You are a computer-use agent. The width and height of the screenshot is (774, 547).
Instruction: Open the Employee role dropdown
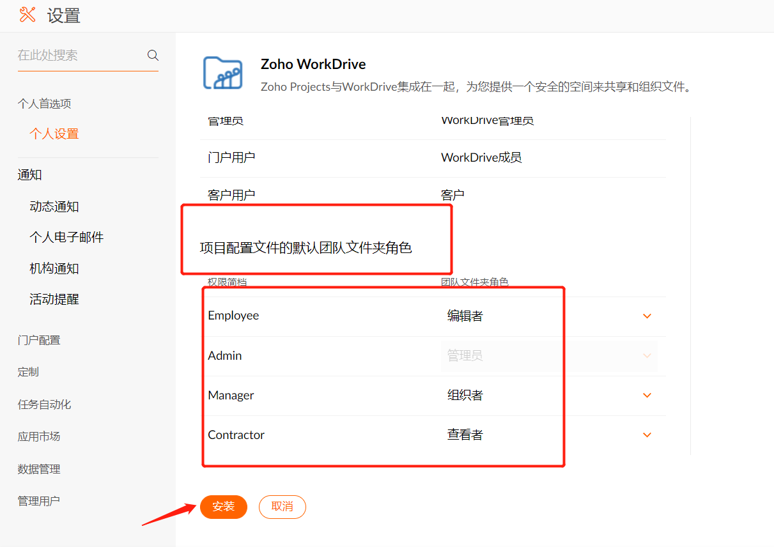(647, 316)
